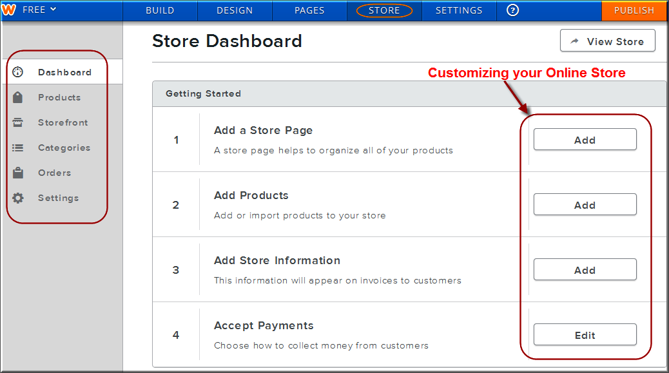Image resolution: width=669 pixels, height=373 pixels.
Task: Switch to the DESIGN tab
Action: (235, 10)
